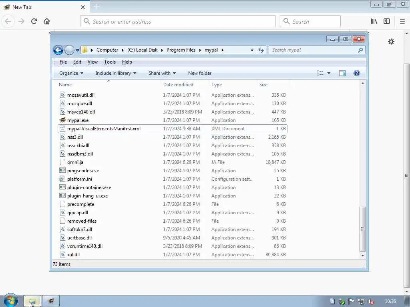Open the recent locations dropdown arrow
410x307 pixels.
[77, 50]
